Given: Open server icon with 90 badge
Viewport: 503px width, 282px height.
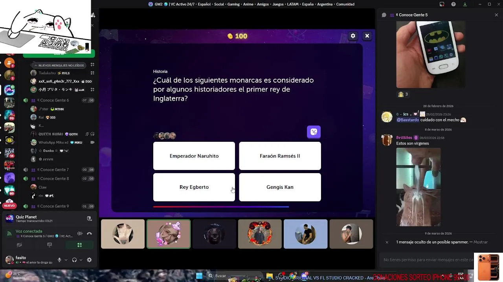Looking at the screenshot, I should (x=9, y=115).
